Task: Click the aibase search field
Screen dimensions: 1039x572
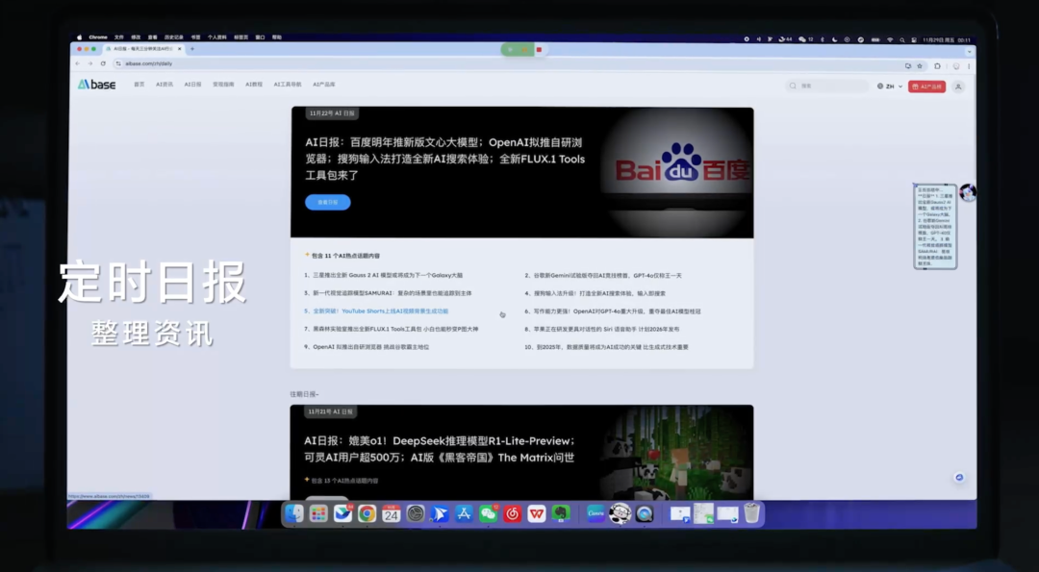Action: coord(827,87)
